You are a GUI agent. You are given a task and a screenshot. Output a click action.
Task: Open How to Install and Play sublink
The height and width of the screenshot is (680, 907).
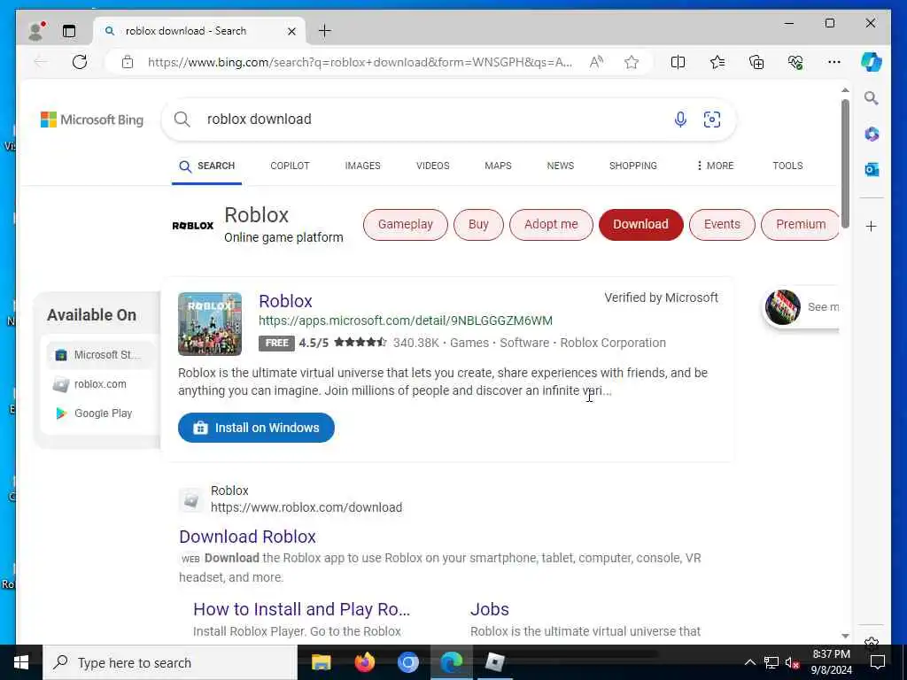click(x=301, y=609)
